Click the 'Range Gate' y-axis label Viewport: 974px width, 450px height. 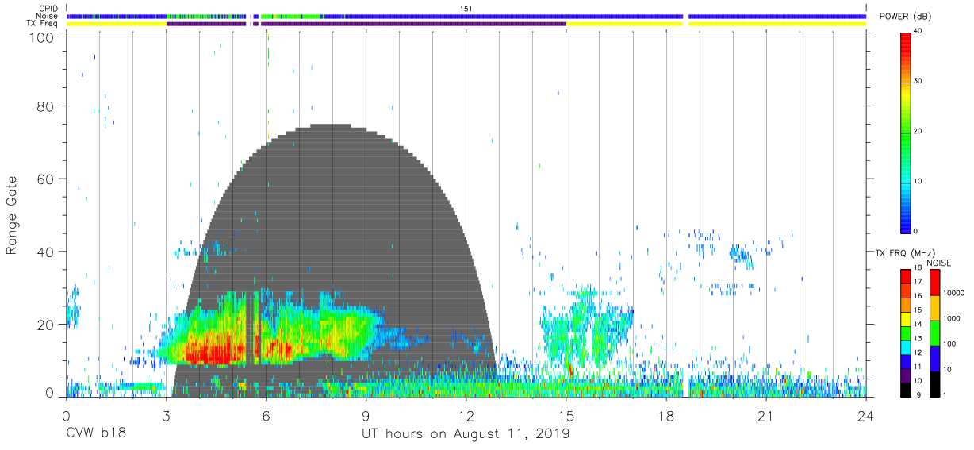(13, 216)
